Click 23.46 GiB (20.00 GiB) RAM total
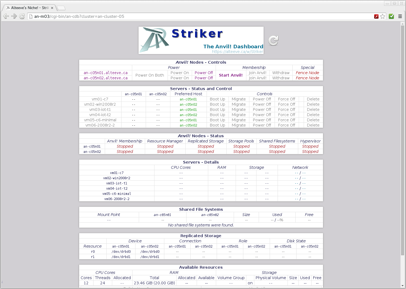The image size is (406, 289). tap(154, 283)
